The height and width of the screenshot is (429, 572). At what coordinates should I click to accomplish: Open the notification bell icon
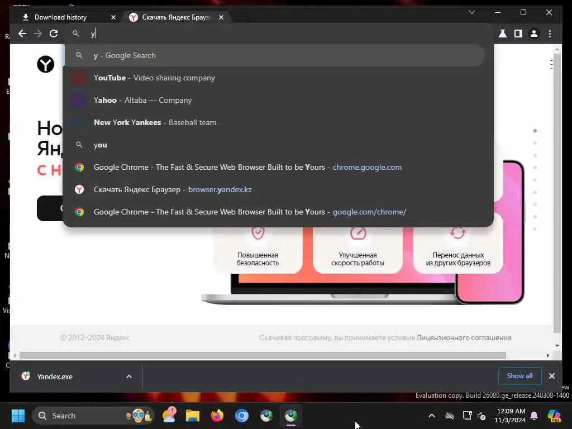534,416
